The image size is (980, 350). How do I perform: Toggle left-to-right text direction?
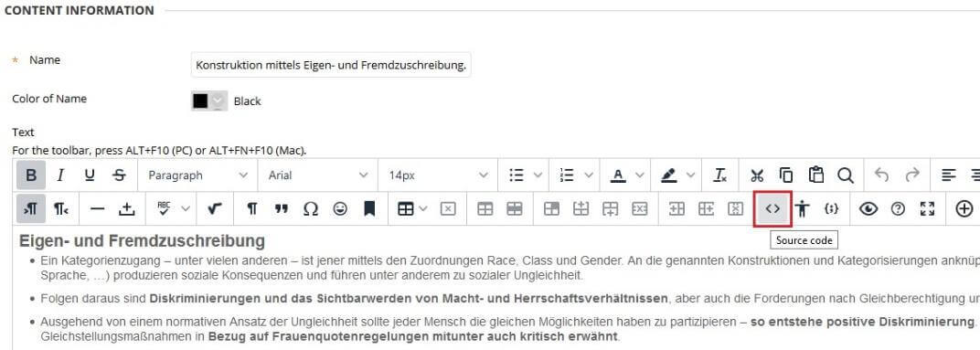[31, 209]
